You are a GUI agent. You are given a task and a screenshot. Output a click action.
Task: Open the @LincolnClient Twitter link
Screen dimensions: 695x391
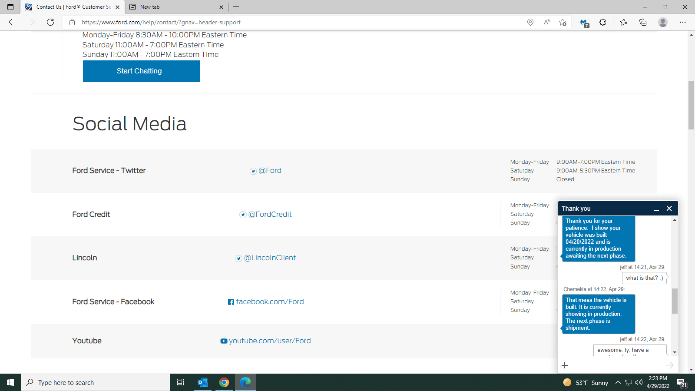[270, 258]
